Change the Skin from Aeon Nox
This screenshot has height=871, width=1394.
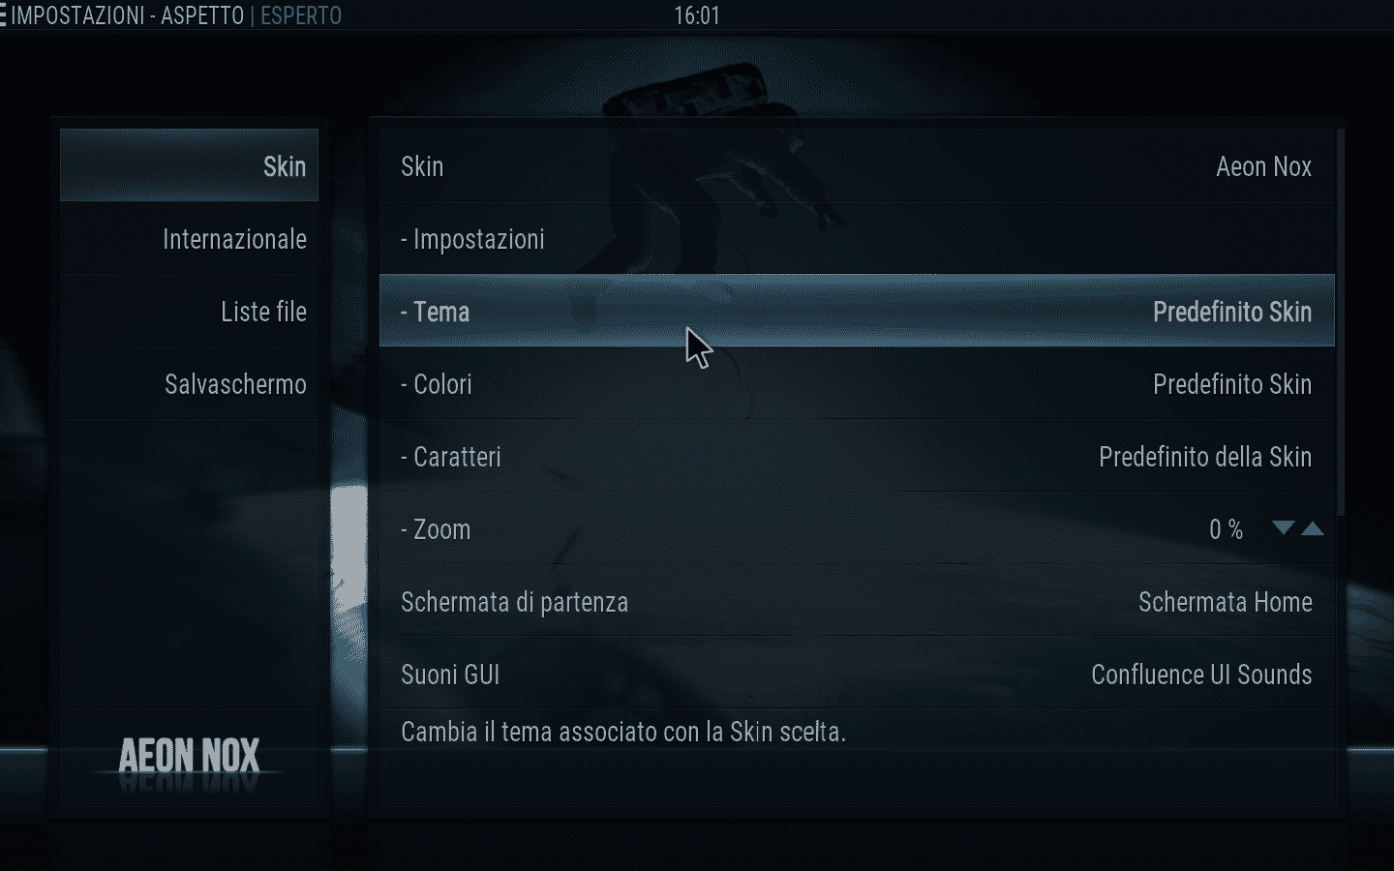coord(857,165)
